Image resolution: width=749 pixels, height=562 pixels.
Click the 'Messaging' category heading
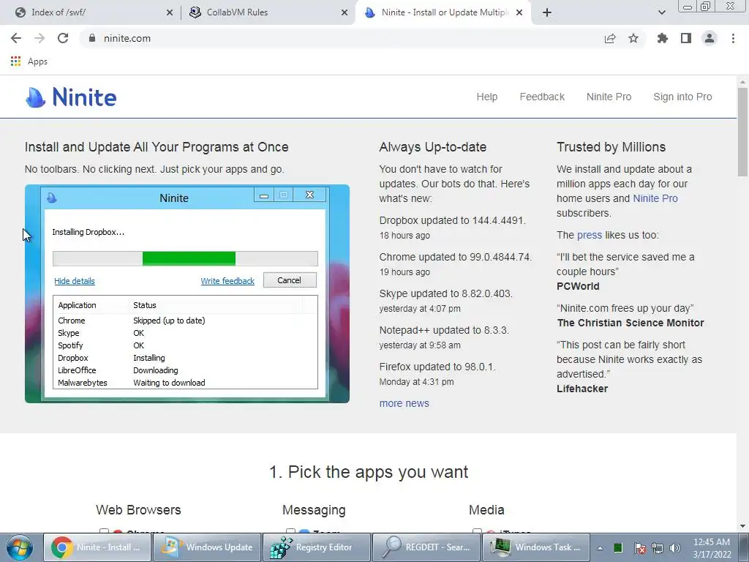314,510
